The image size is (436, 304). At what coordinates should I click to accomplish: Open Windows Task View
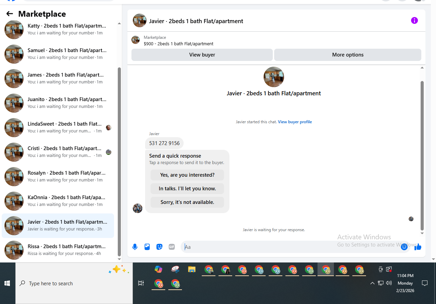pos(141,283)
